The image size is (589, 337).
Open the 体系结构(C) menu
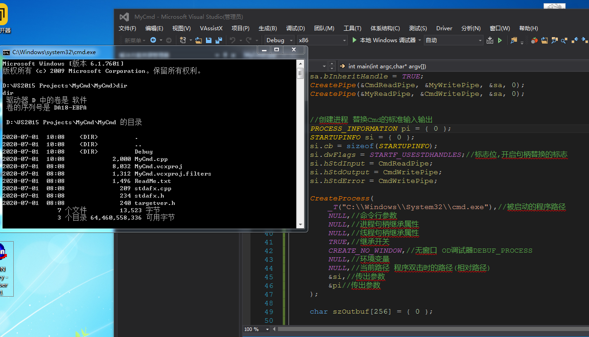385,28
